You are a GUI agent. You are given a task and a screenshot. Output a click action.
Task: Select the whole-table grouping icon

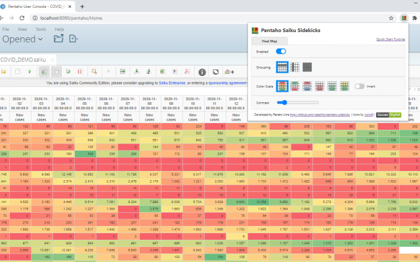pyautogui.click(x=307, y=67)
